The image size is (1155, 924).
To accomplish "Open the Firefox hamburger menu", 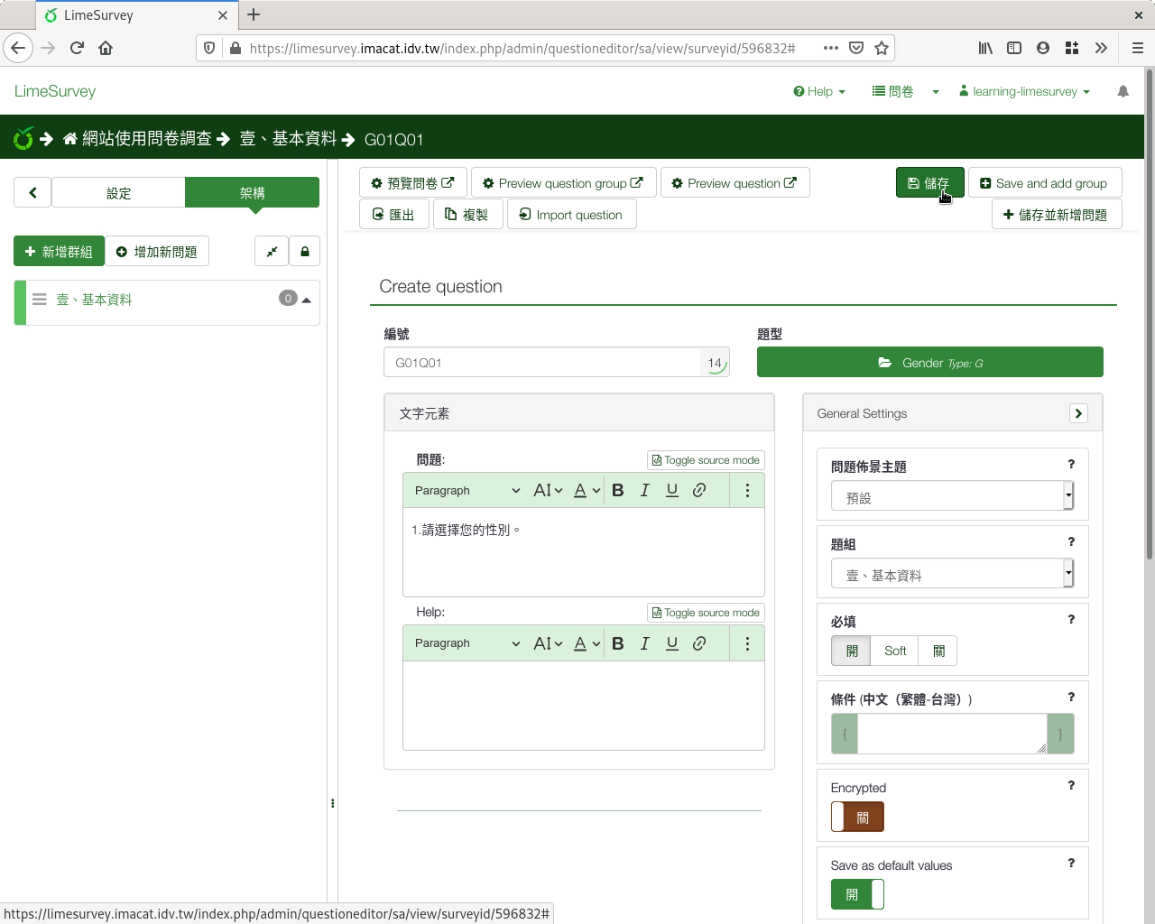I will click(1137, 48).
